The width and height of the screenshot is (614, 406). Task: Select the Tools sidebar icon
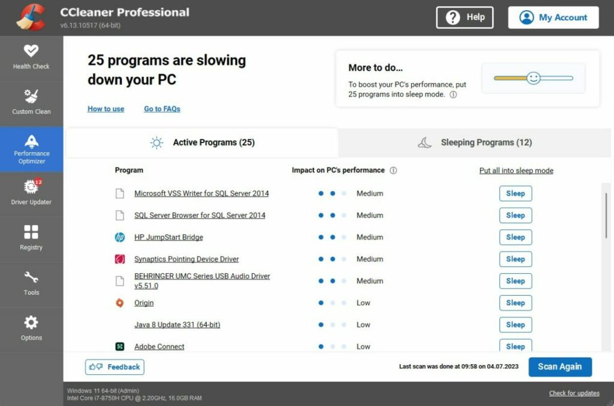coord(31,284)
